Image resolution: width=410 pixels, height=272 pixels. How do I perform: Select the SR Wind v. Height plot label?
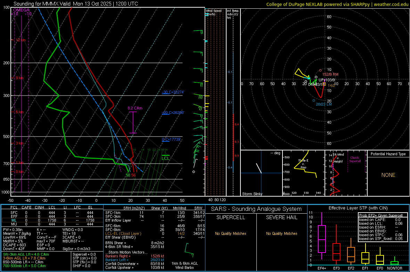point(338,158)
